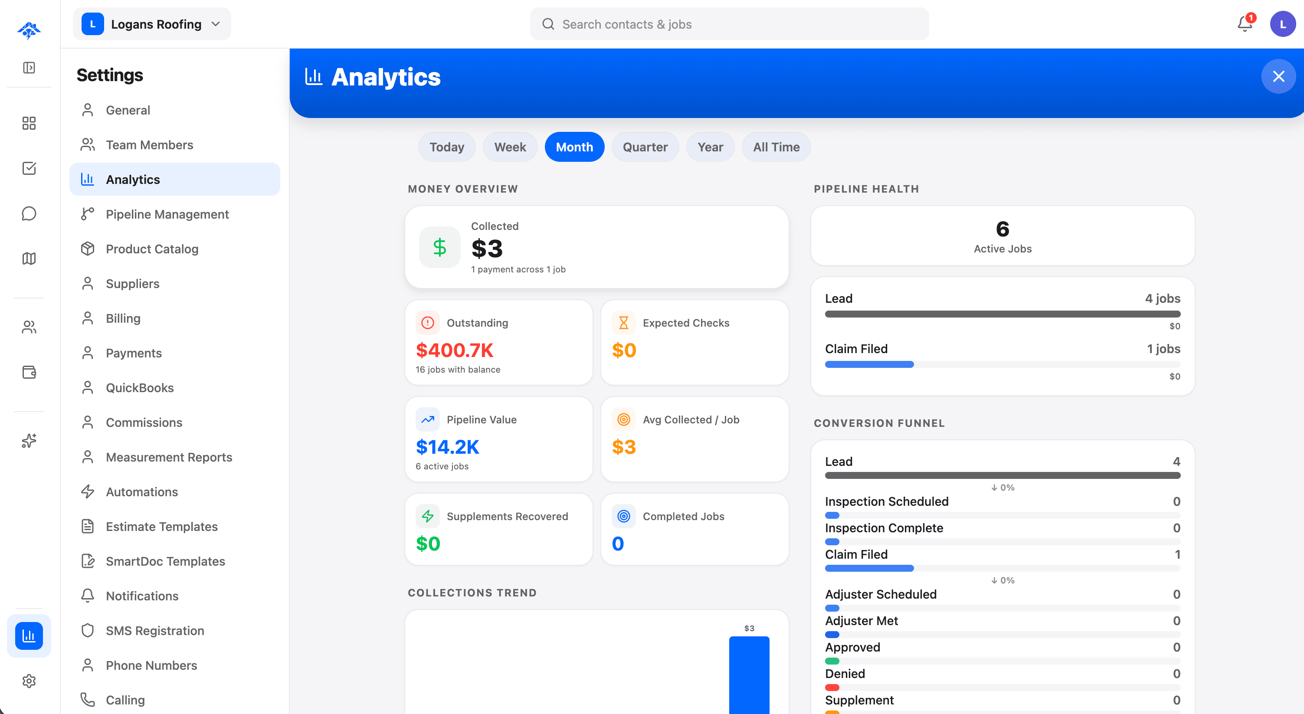Open the settings gear icon
1304x714 pixels.
tap(29, 681)
